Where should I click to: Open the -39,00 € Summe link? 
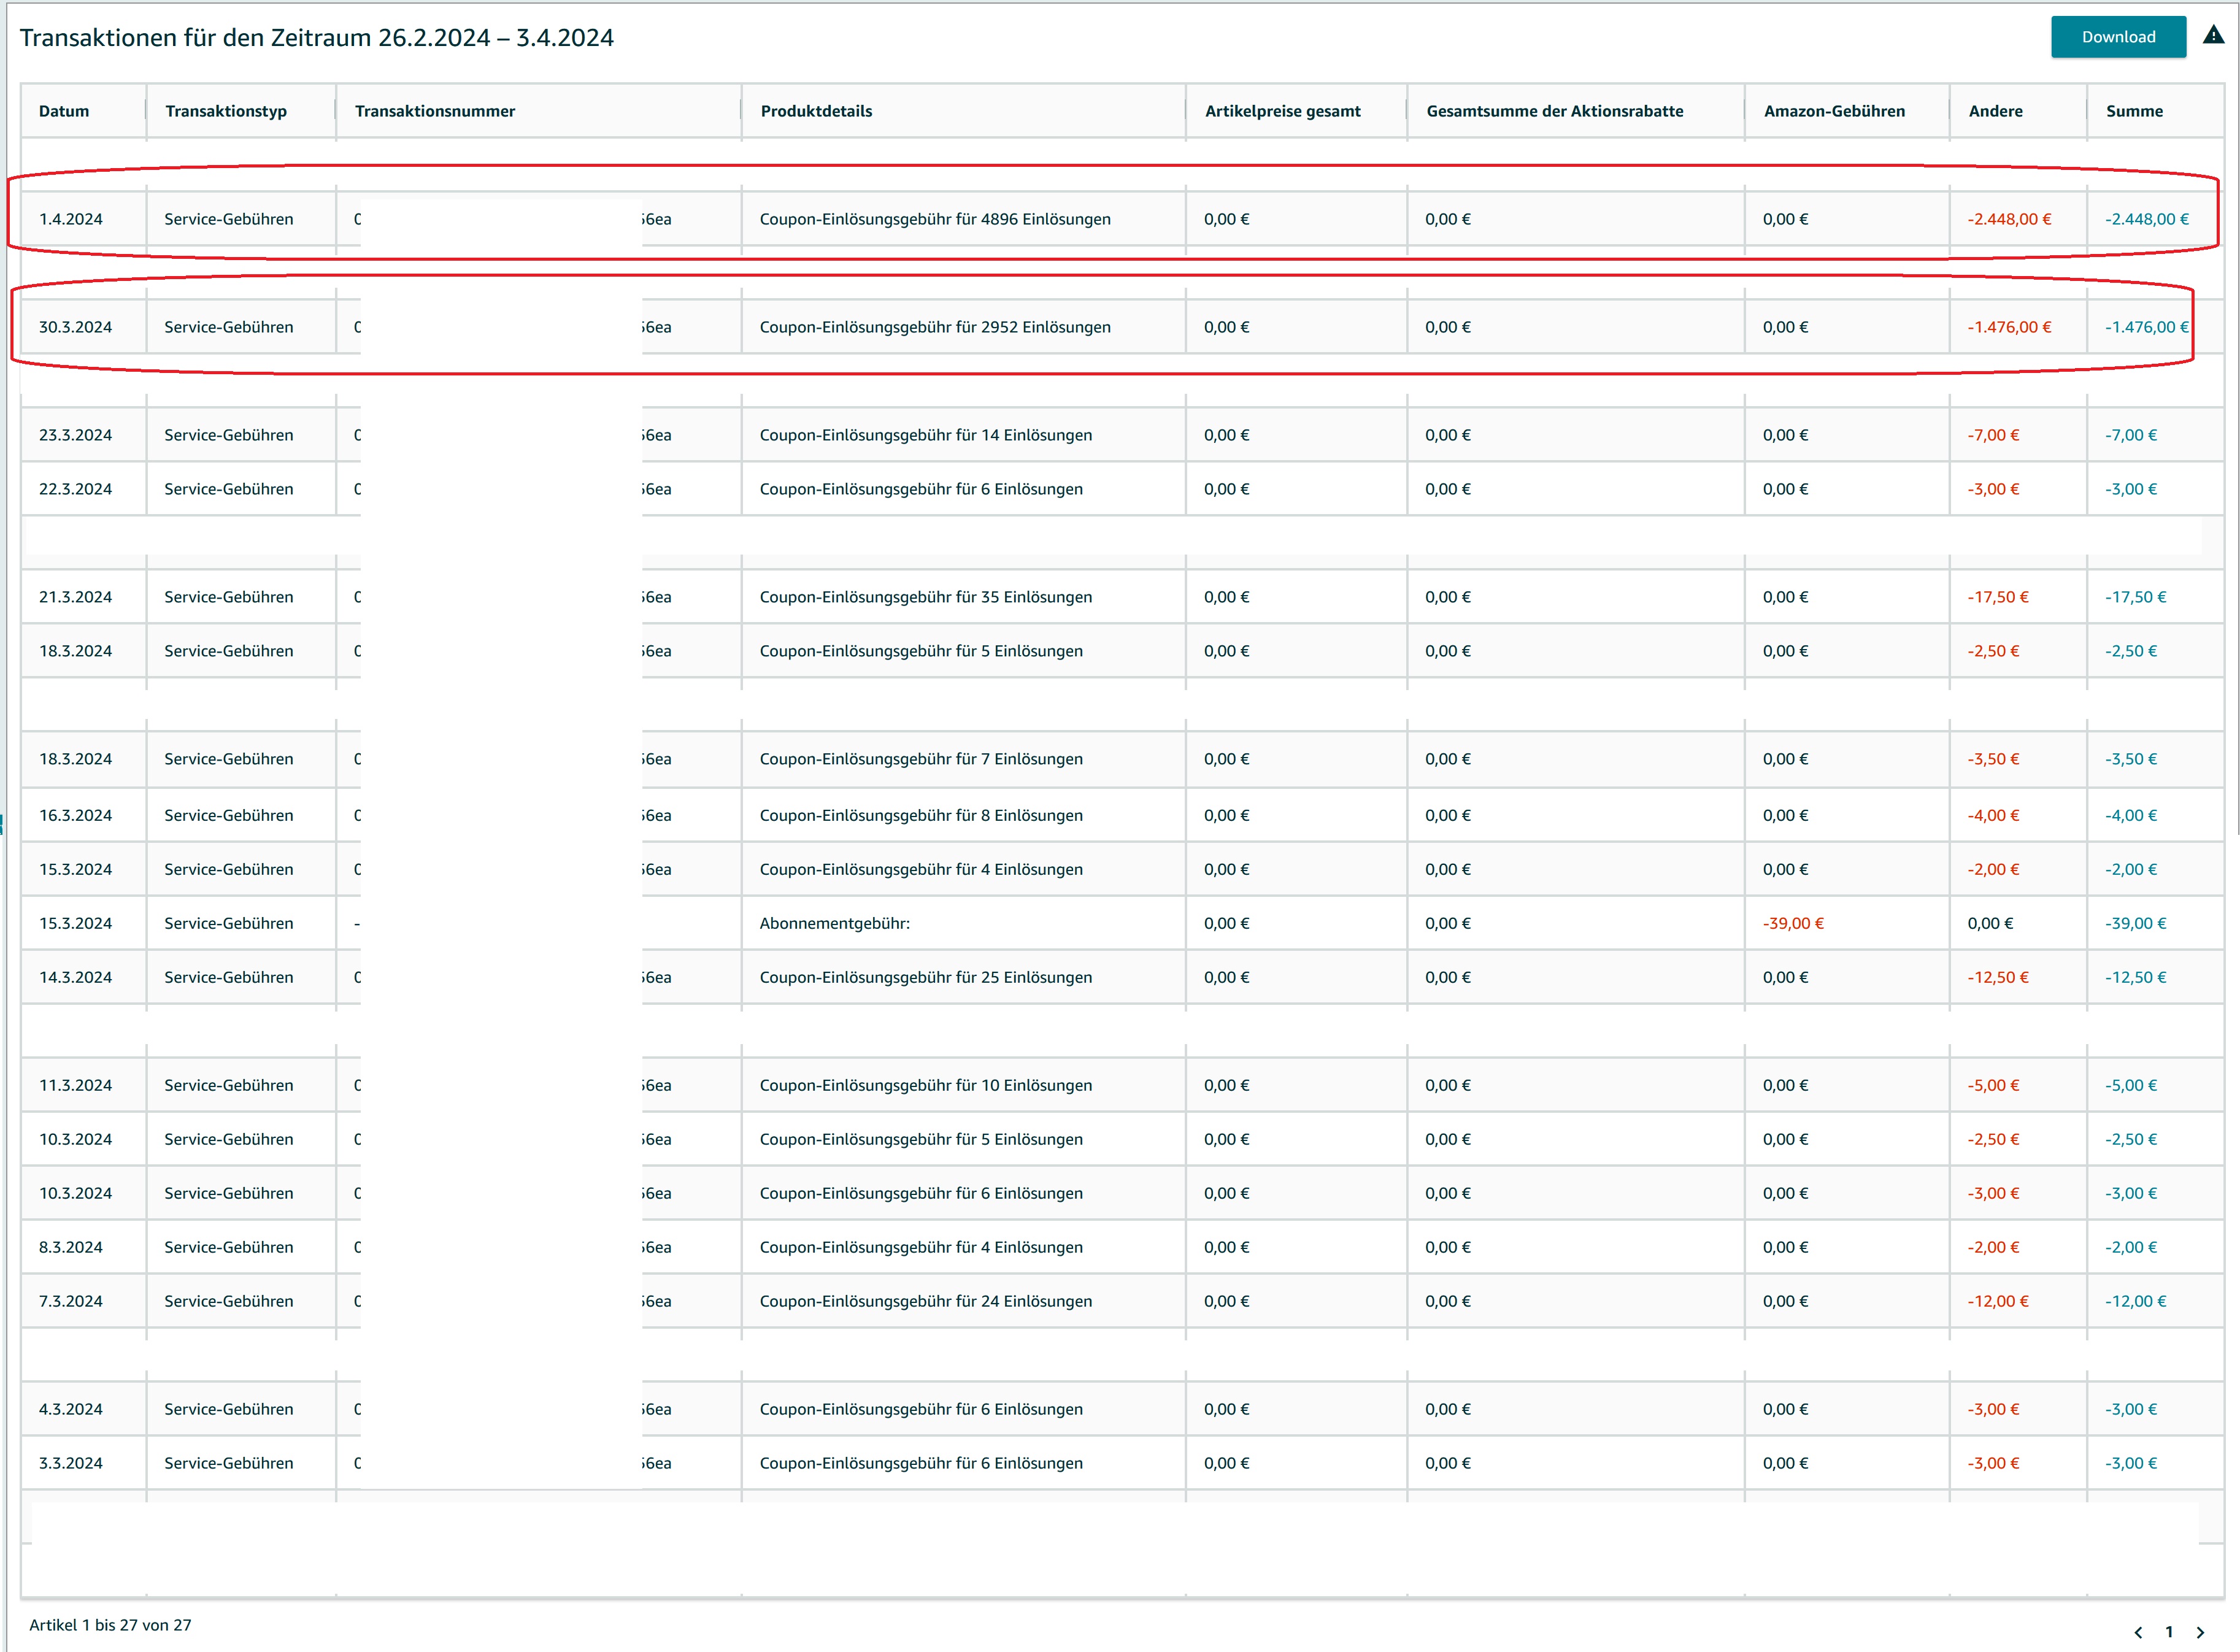(2135, 923)
